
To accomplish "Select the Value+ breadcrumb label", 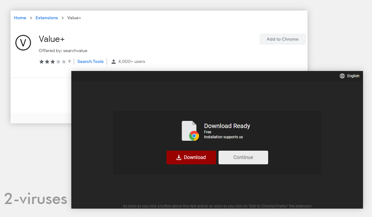I will [74, 18].
